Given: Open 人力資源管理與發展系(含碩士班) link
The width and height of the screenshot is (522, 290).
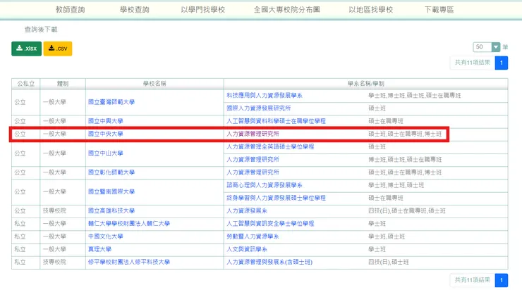Looking at the screenshot, I should (269, 262).
